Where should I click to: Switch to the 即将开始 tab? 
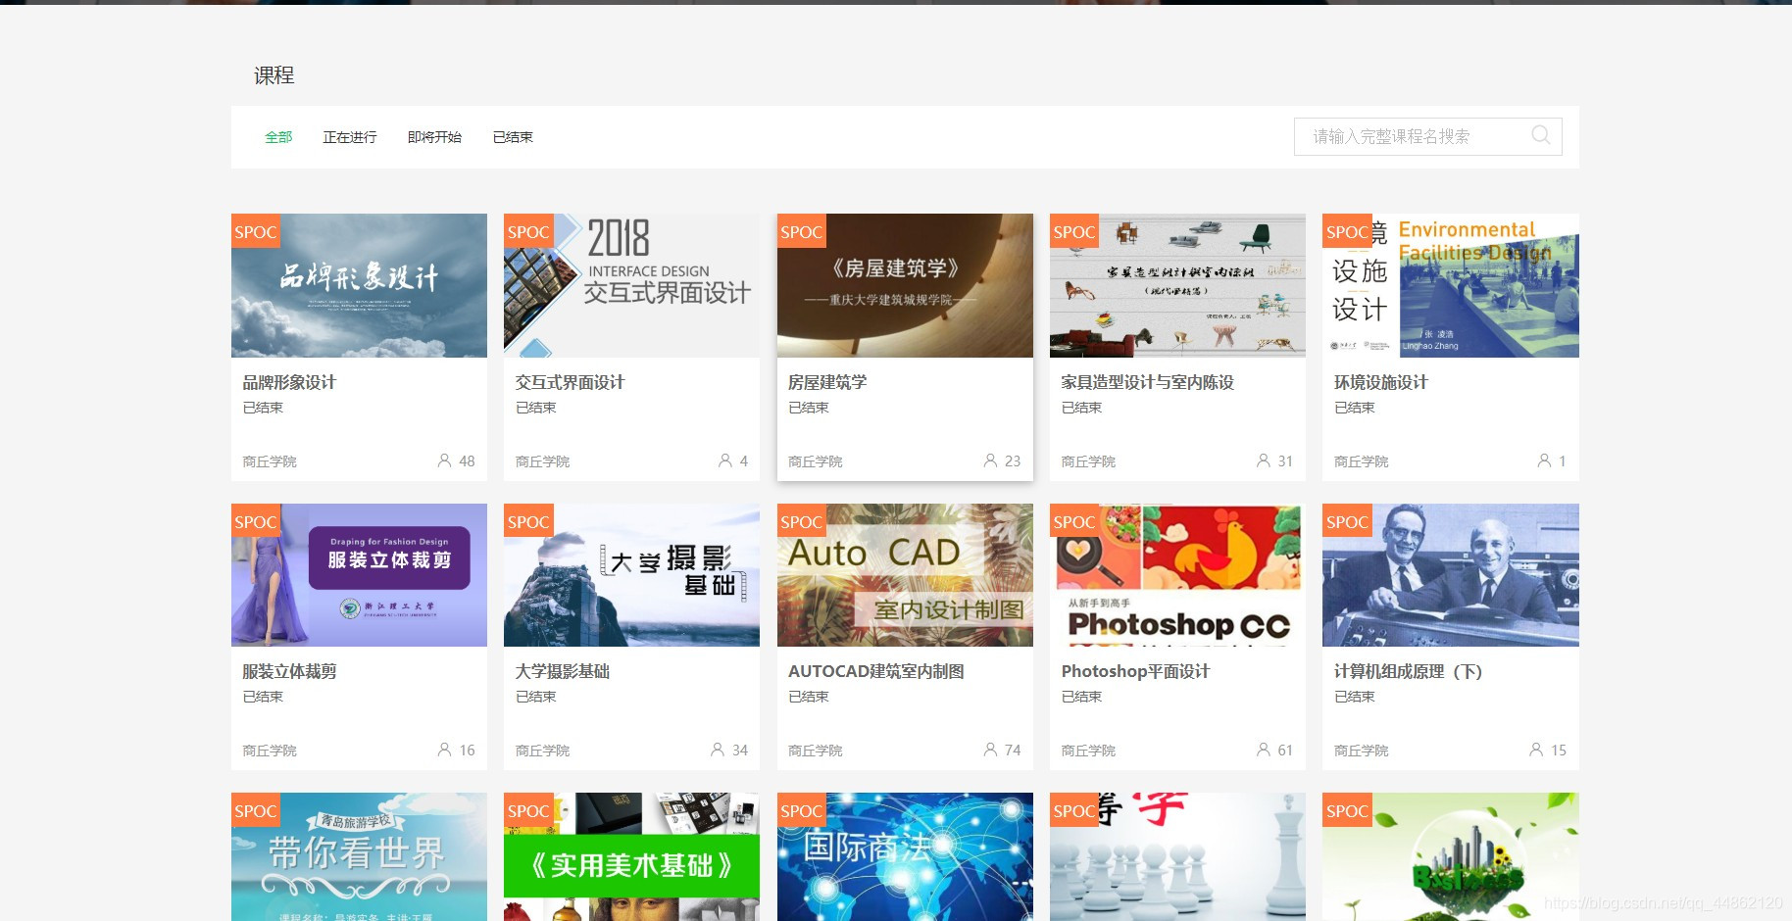(x=434, y=137)
